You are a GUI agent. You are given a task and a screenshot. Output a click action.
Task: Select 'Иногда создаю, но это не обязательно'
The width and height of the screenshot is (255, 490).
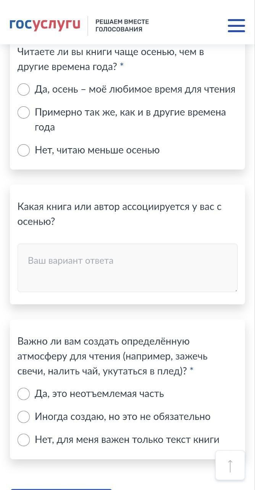(x=24, y=417)
